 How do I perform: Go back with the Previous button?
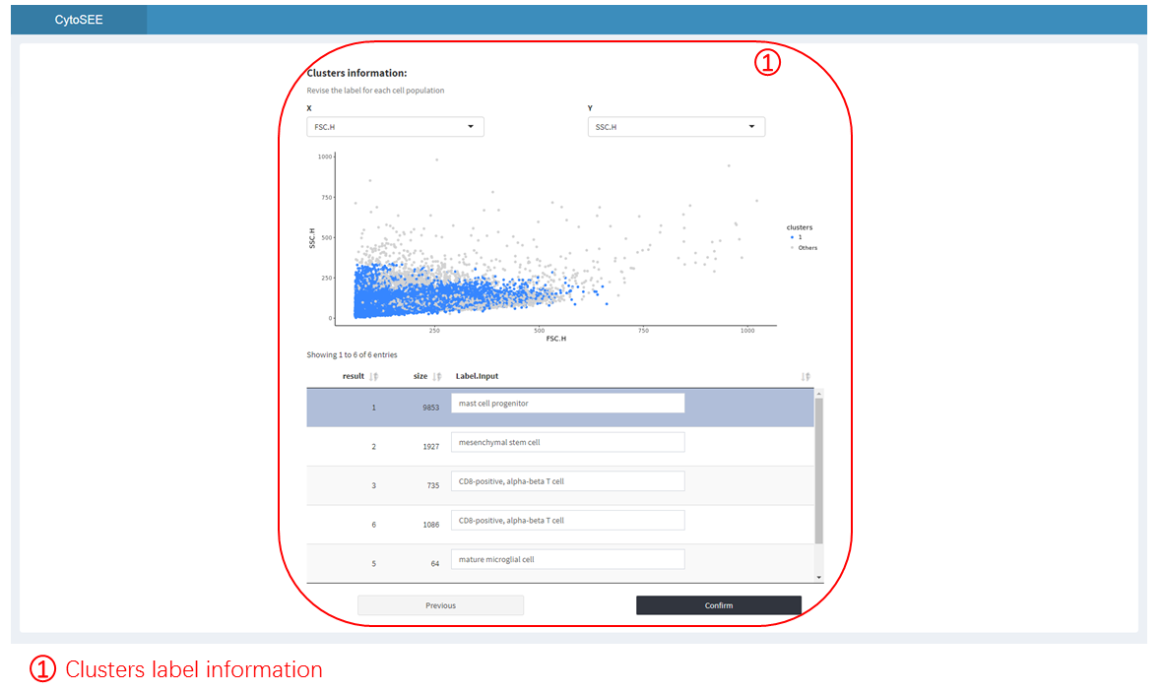[x=440, y=605]
